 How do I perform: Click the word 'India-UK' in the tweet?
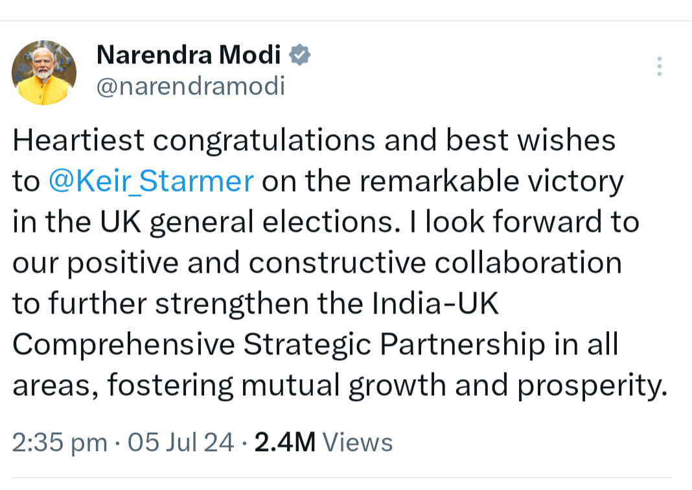coord(435,304)
